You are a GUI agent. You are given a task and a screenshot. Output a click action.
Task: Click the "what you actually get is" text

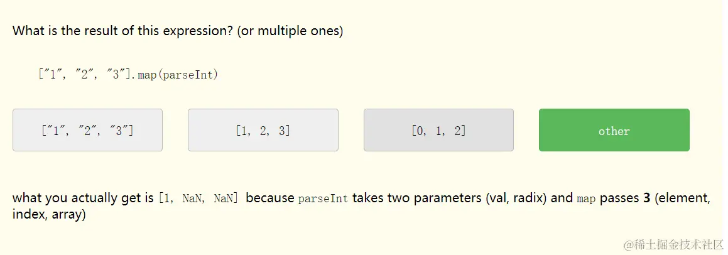coord(83,198)
